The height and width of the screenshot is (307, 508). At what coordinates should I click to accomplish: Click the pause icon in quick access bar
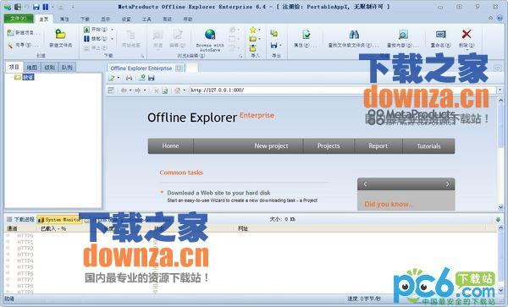46,7
